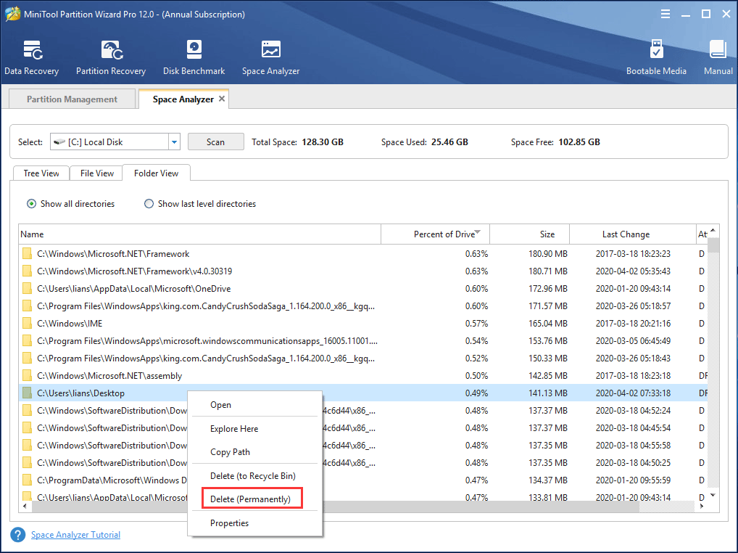Image resolution: width=738 pixels, height=553 pixels.
Task: Click the Name column header
Action: 200,234
